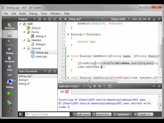Minimize the Application Output pane
The width and height of the screenshot is (164, 123).
pos(154,86)
